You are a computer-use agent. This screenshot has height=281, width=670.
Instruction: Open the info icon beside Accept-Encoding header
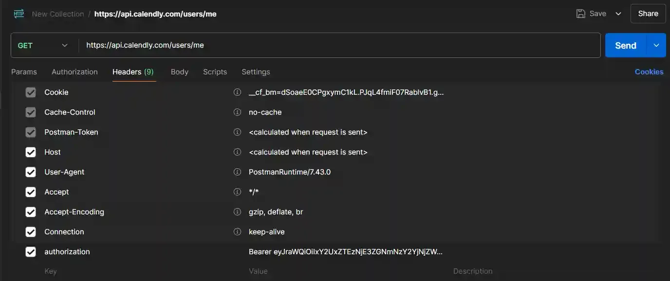pos(237,211)
